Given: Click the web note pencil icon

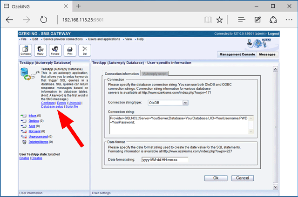Looking at the screenshot, I should [x=257, y=20].
